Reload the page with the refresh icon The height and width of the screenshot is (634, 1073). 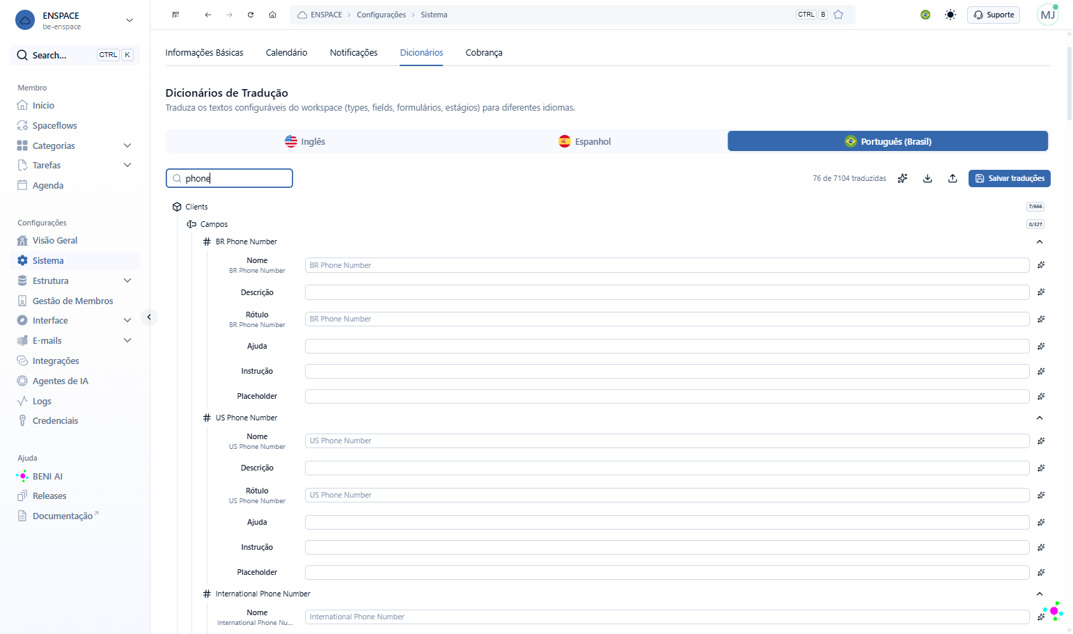click(x=251, y=15)
